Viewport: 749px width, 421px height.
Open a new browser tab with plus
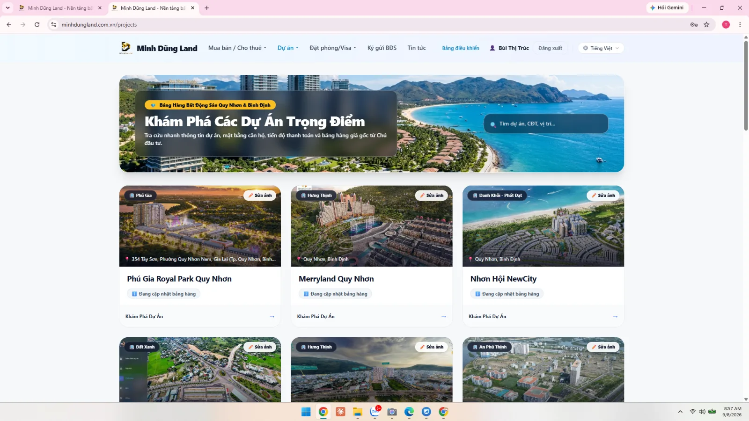(x=206, y=8)
